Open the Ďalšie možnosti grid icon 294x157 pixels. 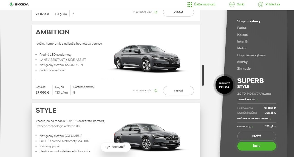pos(190,4)
